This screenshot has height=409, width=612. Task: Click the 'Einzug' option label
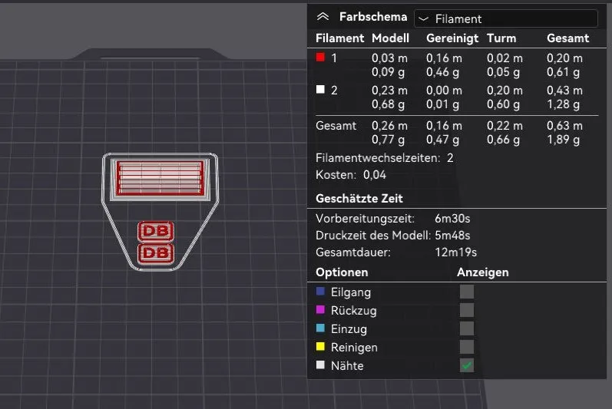pyautogui.click(x=349, y=328)
